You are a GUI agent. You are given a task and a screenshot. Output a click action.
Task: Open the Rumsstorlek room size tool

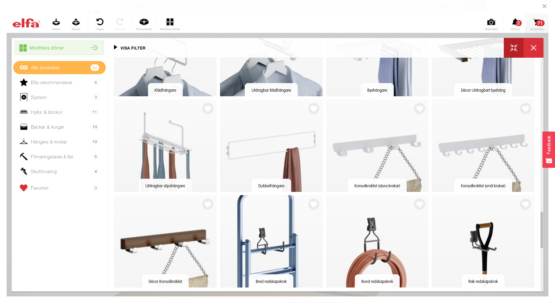coord(144,23)
